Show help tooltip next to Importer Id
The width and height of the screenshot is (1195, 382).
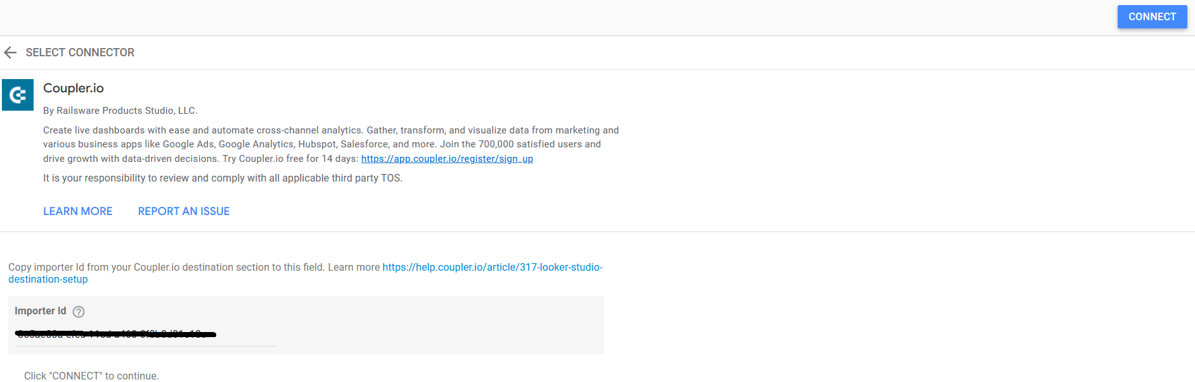click(79, 312)
